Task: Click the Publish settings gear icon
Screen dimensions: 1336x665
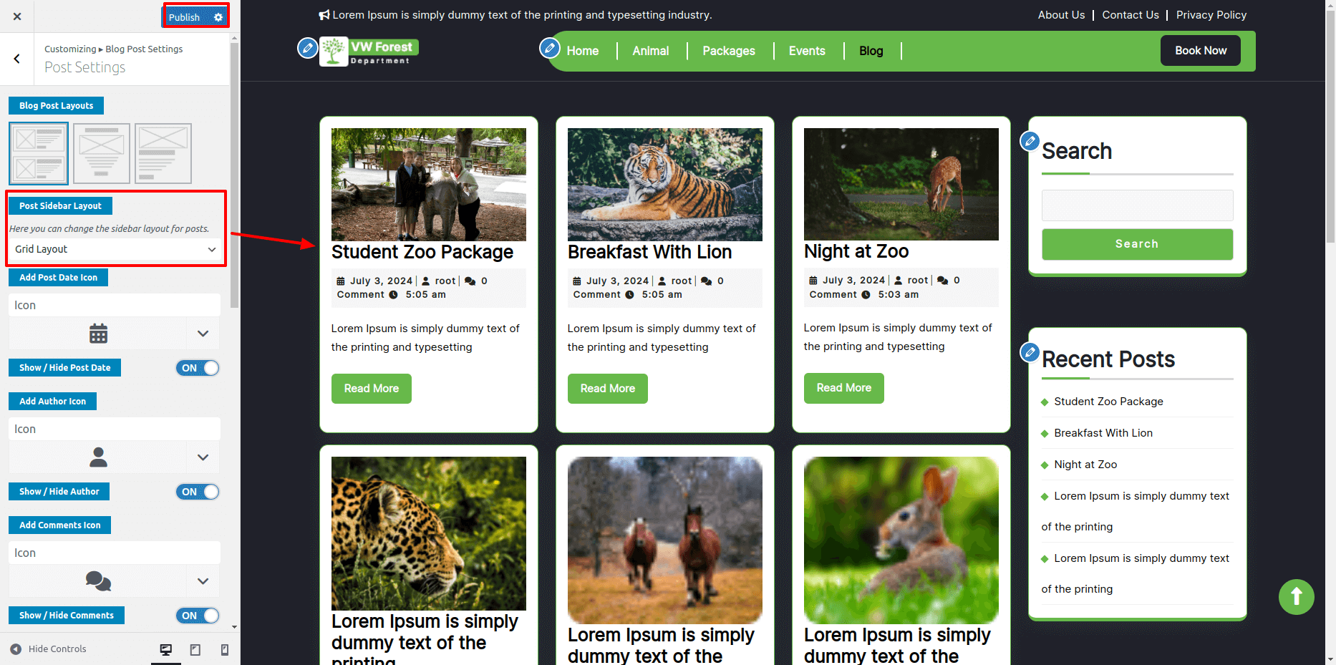Action: click(x=218, y=17)
